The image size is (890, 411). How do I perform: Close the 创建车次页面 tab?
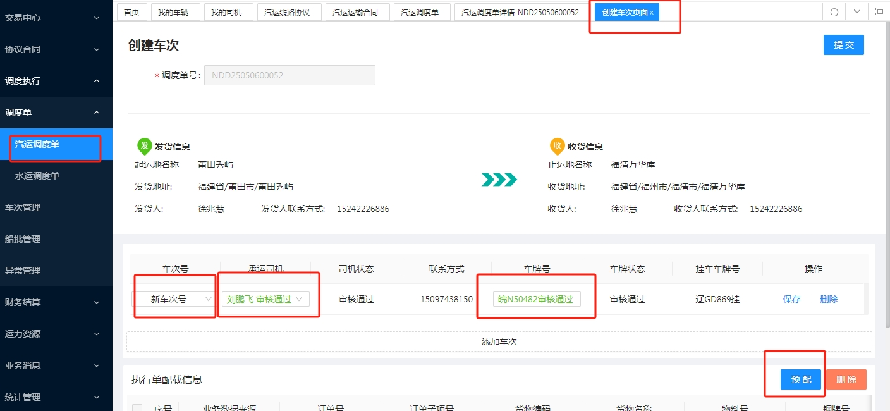pos(652,13)
